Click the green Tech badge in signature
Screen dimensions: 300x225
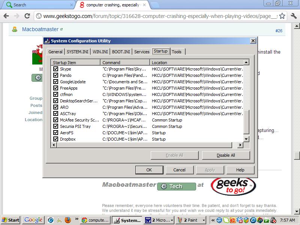[x=177, y=186]
